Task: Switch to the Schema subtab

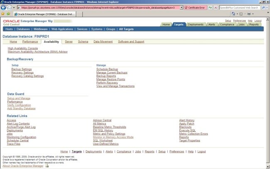Action: 83,42
